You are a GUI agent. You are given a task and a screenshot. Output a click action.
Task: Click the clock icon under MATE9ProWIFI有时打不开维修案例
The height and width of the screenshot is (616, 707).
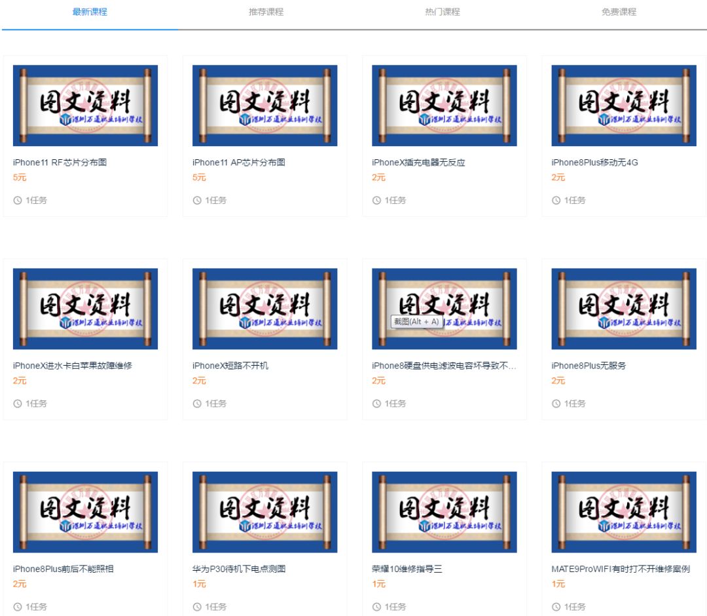(556, 607)
